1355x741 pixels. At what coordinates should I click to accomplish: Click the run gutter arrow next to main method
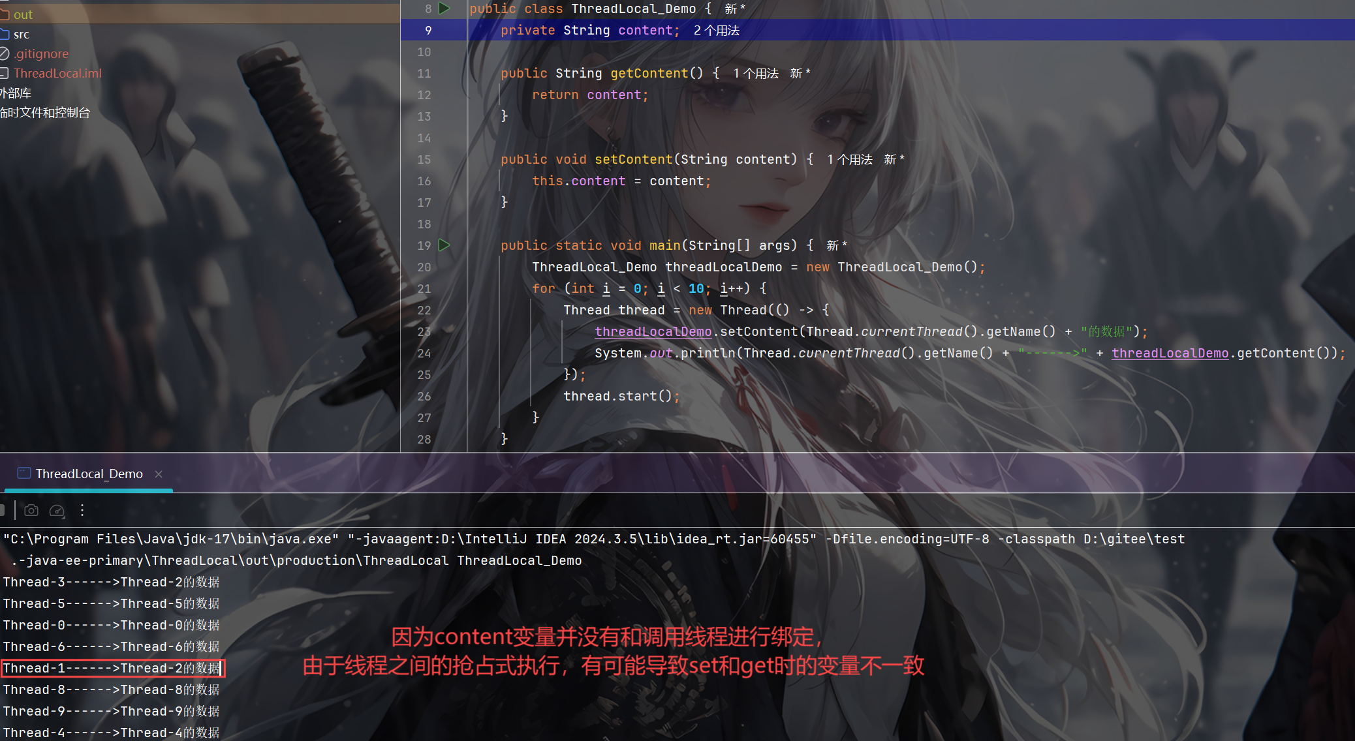pyautogui.click(x=444, y=245)
